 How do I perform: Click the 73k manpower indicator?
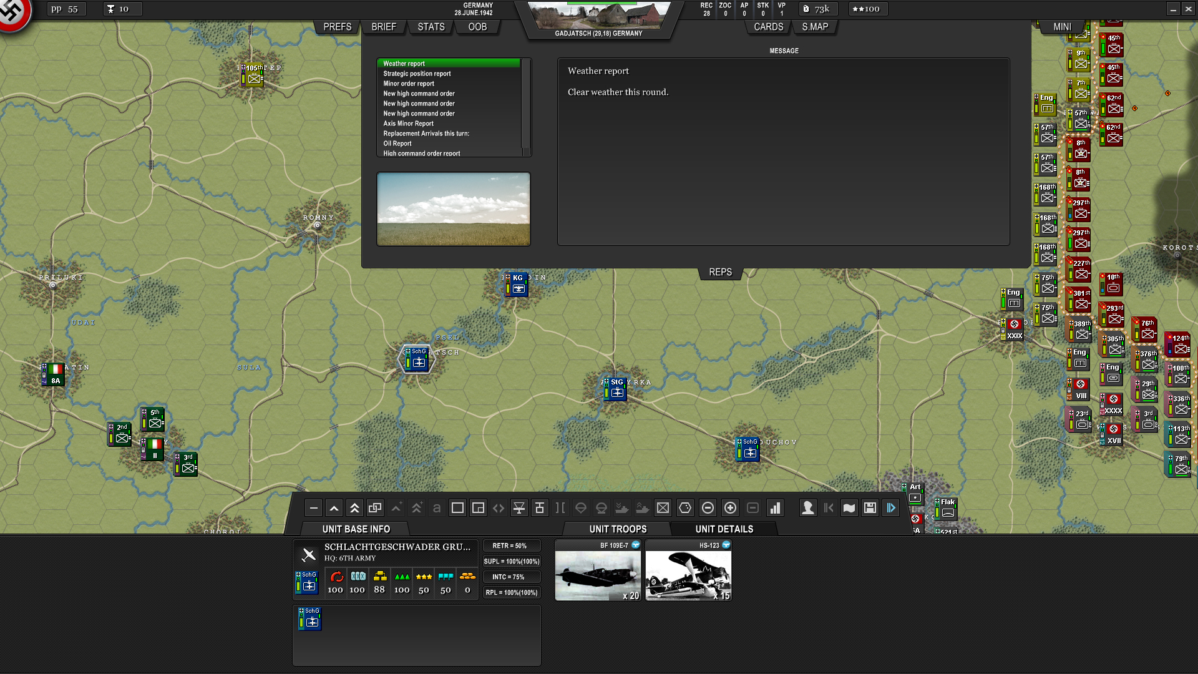pos(817,9)
